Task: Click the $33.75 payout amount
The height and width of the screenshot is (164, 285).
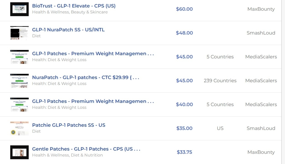Action: point(184,152)
